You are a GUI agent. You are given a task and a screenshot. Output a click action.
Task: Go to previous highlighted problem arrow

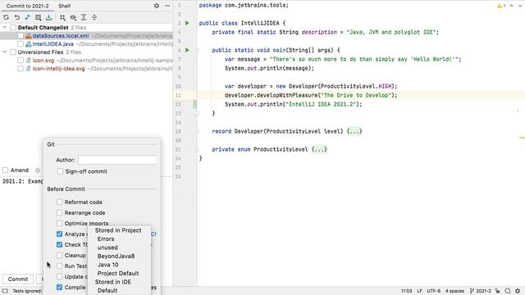click(x=512, y=6)
